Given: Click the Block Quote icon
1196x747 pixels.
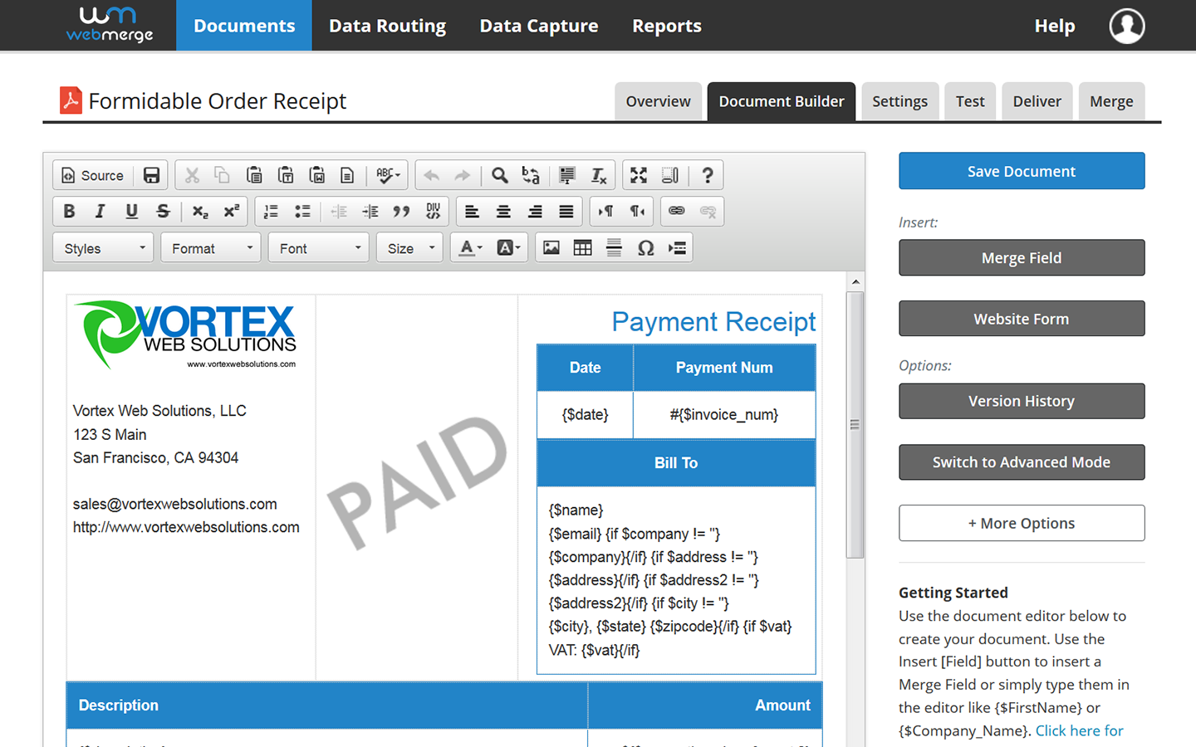Looking at the screenshot, I should [x=402, y=212].
